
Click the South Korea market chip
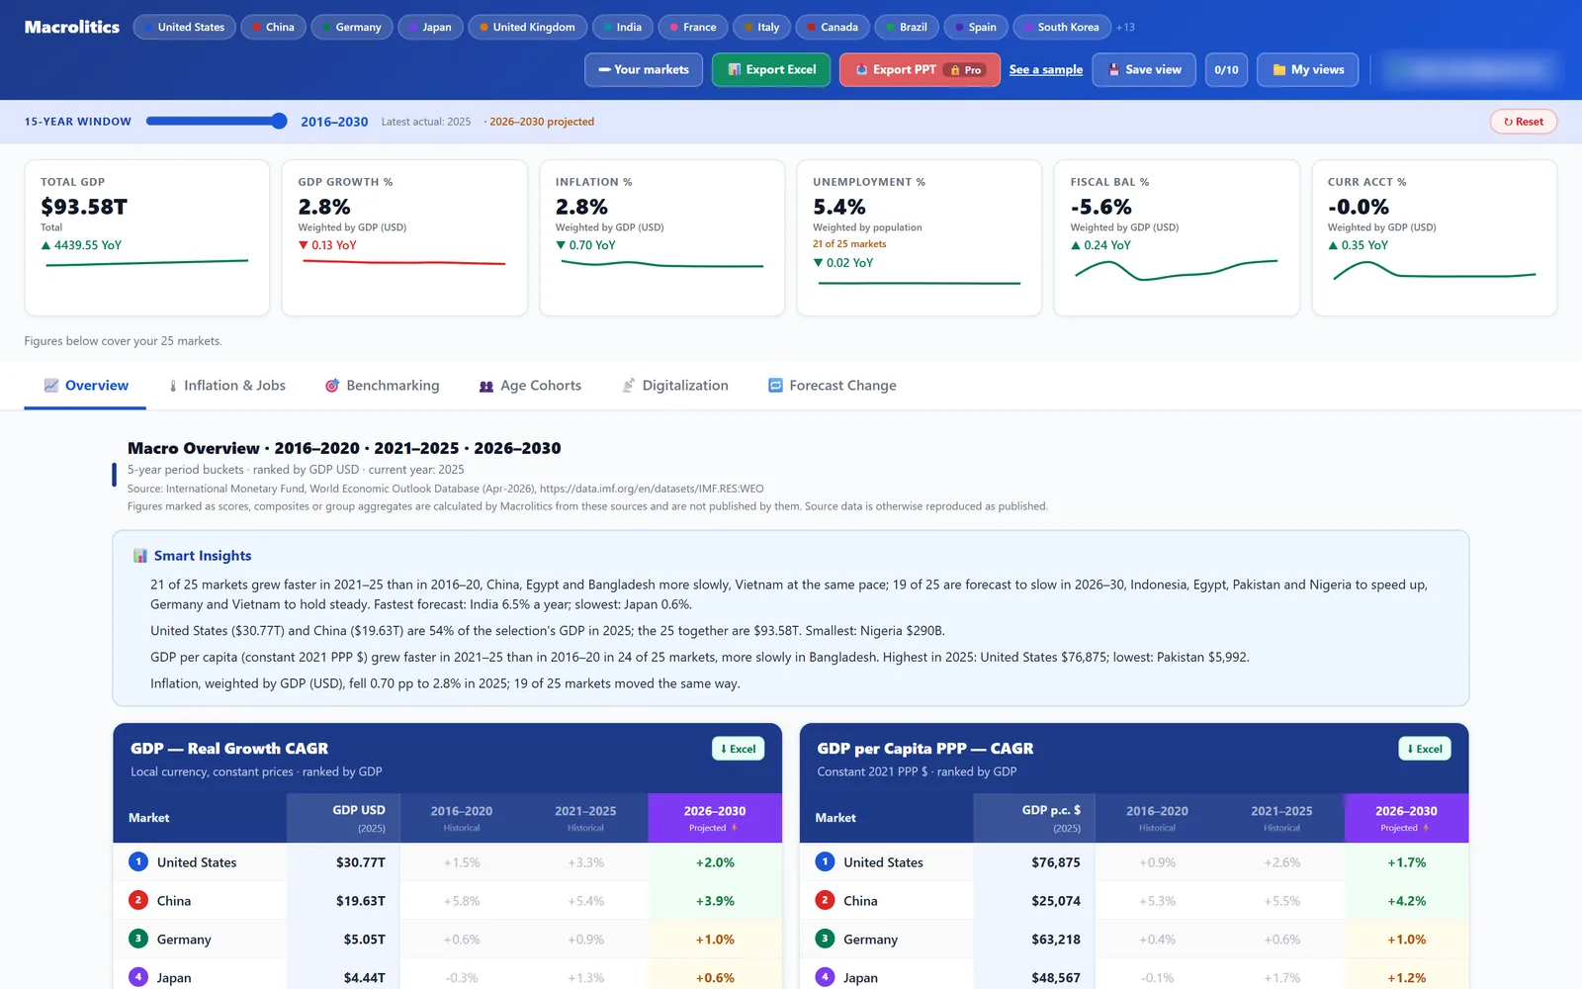pyautogui.click(x=1062, y=27)
